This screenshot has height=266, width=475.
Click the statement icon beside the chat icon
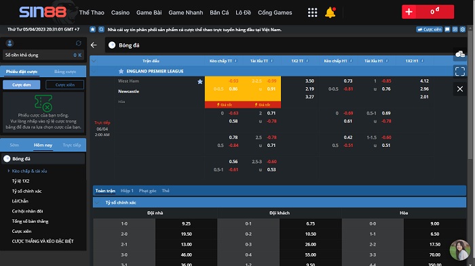pyautogui.click(x=455, y=29)
